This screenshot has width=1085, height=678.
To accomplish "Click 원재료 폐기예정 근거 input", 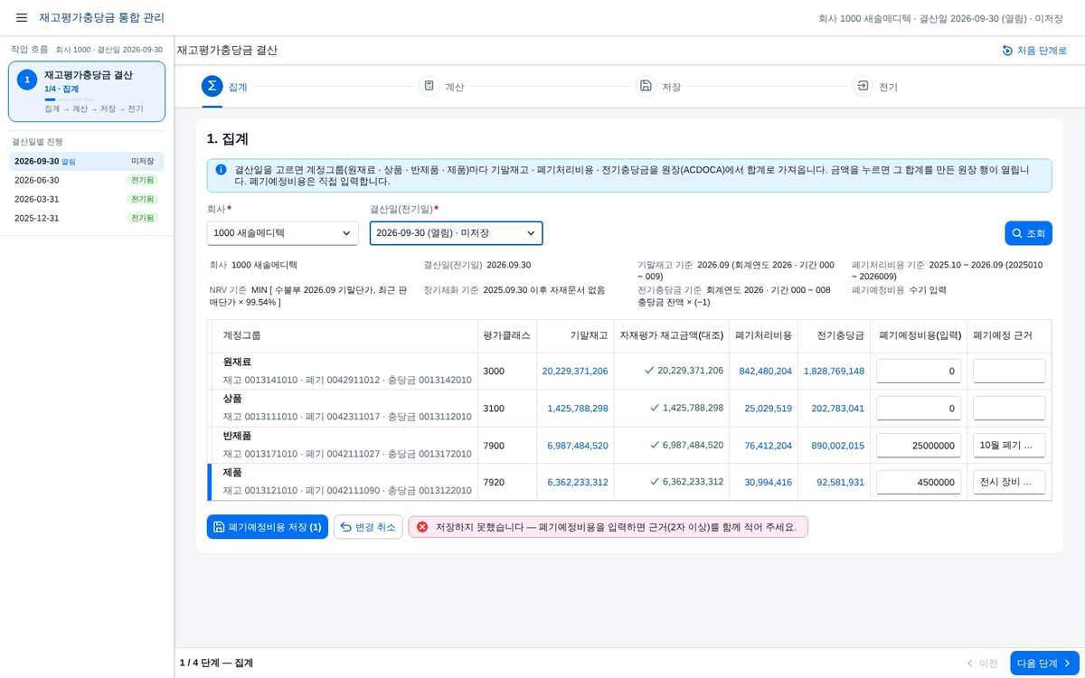I will 1009,371.
